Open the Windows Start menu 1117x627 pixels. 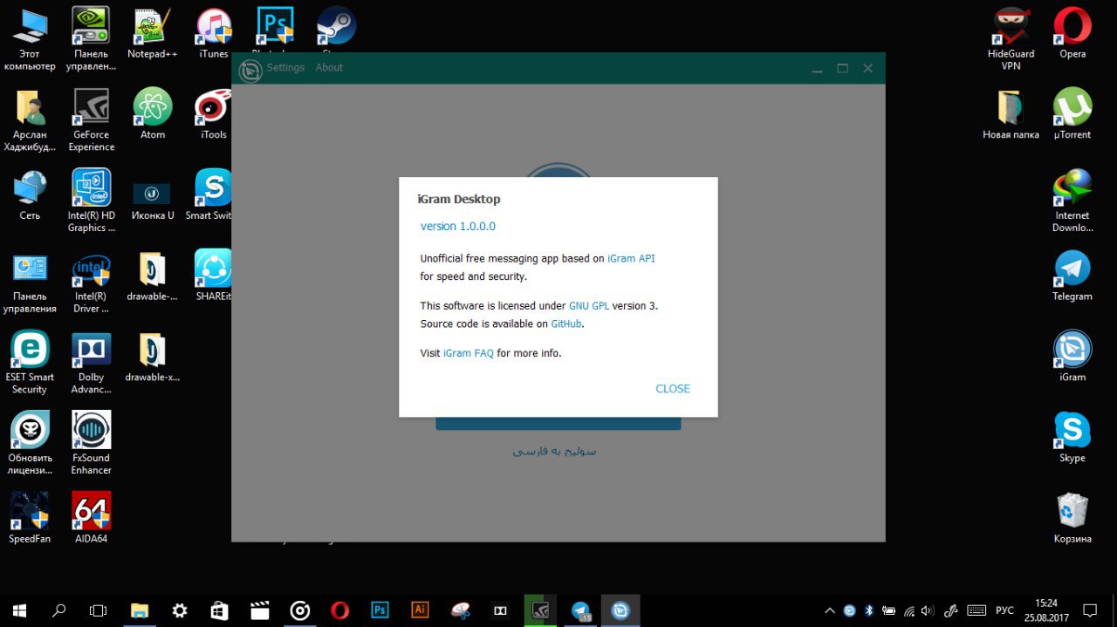click(19, 610)
